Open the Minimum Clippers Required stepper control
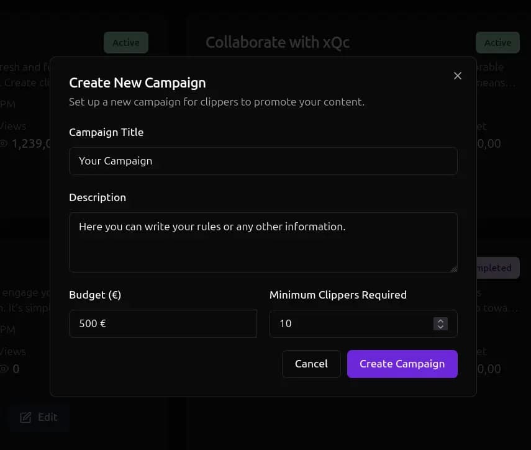Image resolution: width=531 pixels, height=450 pixels. (x=440, y=323)
